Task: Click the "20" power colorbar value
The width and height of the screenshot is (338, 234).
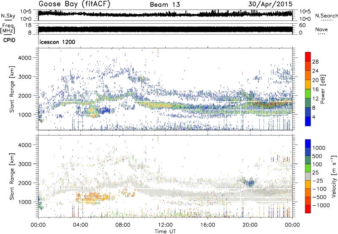Action: [315, 80]
